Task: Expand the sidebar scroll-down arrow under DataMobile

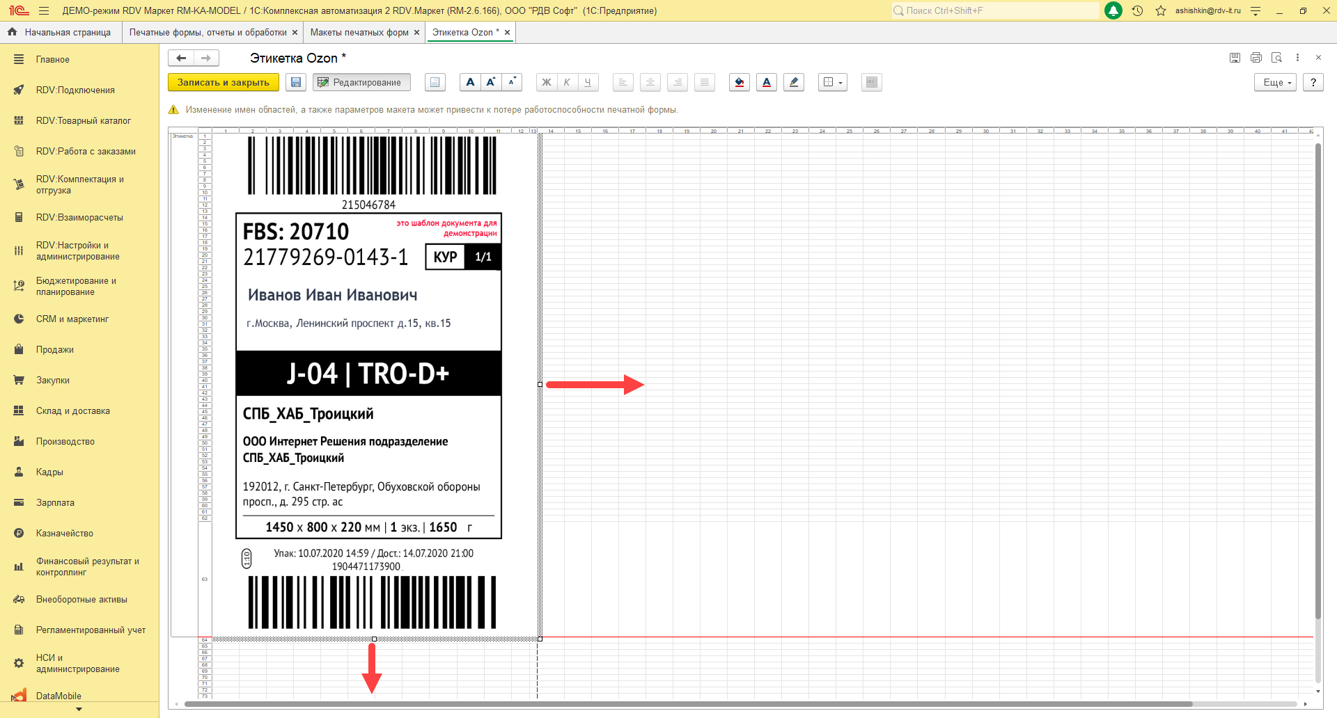Action: click(79, 710)
